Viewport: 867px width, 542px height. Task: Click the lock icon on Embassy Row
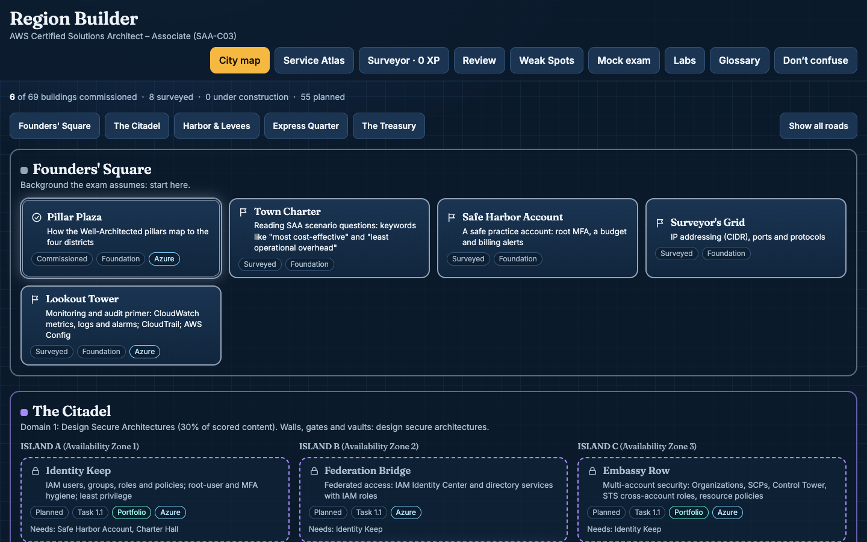point(592,471)
